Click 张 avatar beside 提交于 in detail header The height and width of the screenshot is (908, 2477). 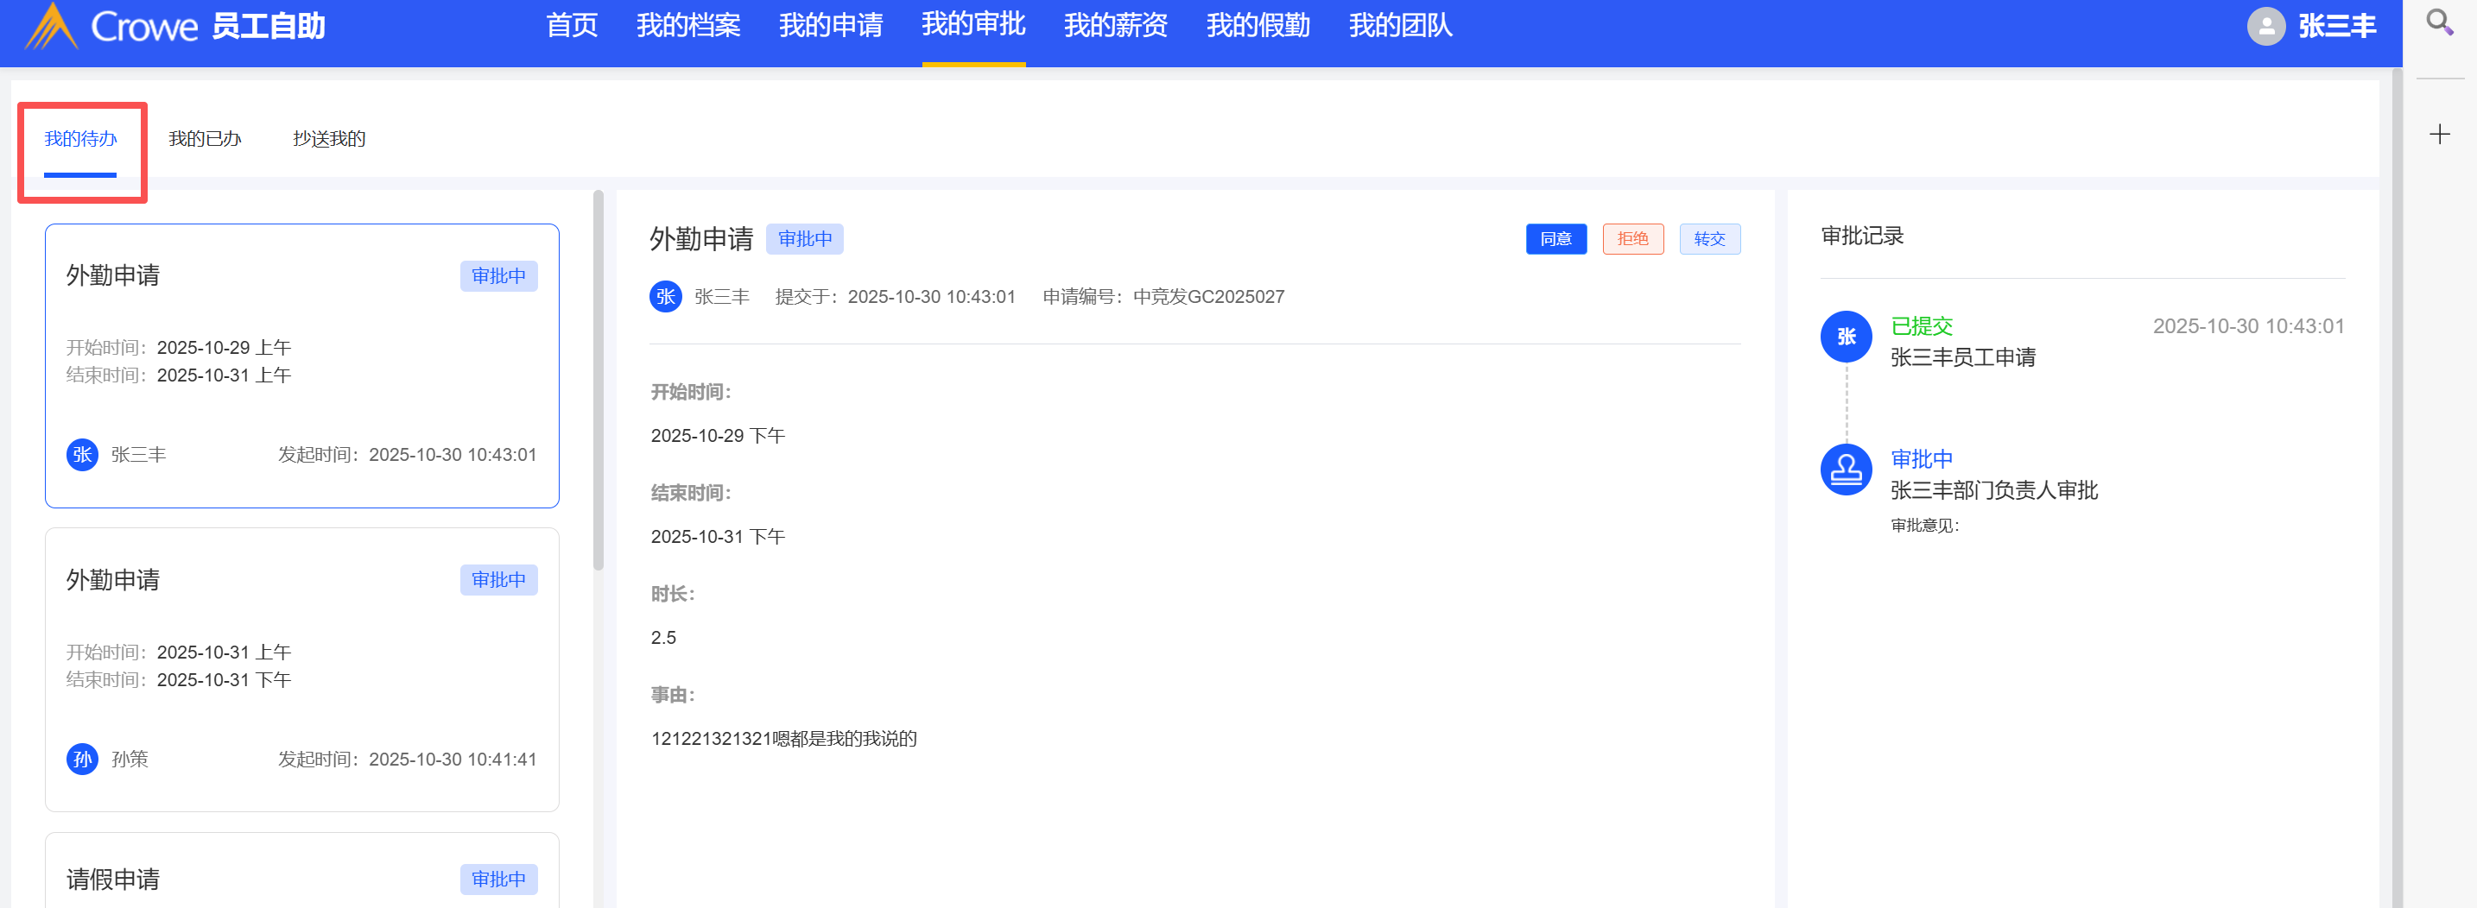click(x=665, y=297)
